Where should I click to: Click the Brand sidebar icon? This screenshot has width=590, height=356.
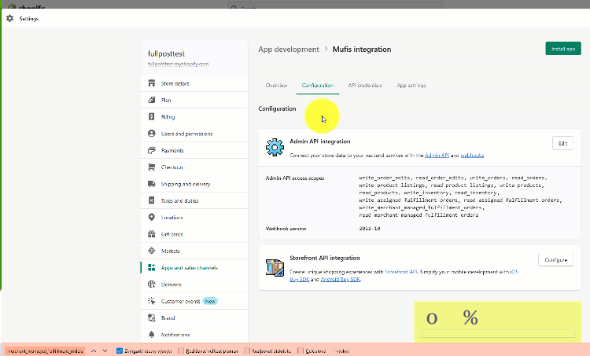(152, 317)
